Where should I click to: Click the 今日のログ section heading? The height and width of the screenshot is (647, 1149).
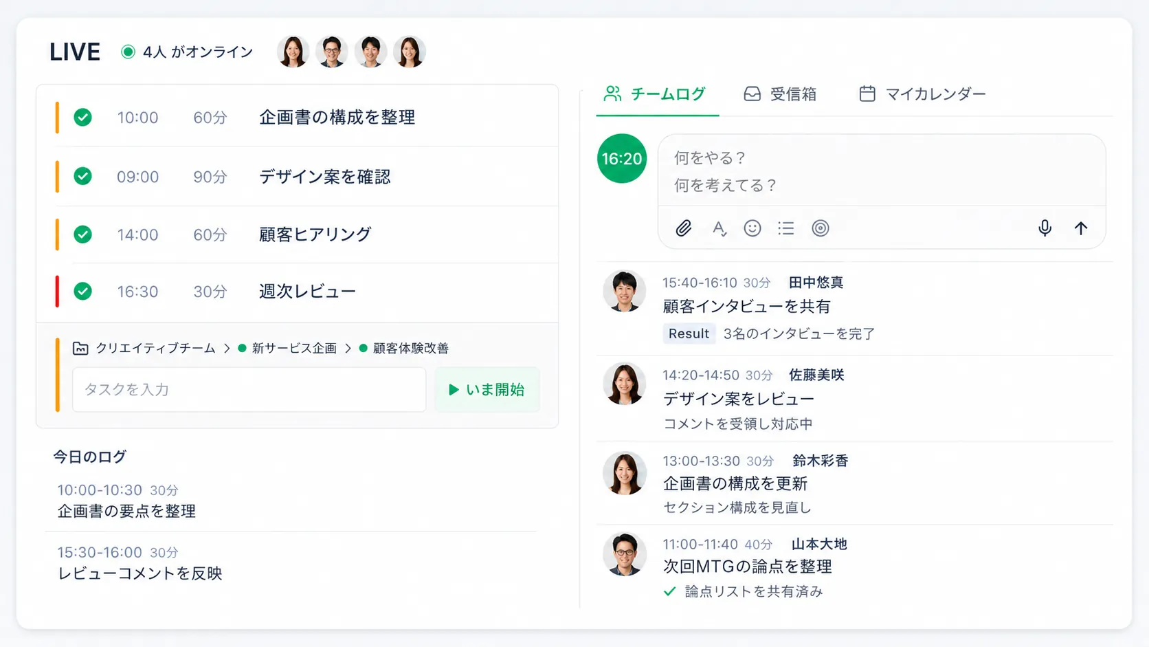click(x=90, y=457)
